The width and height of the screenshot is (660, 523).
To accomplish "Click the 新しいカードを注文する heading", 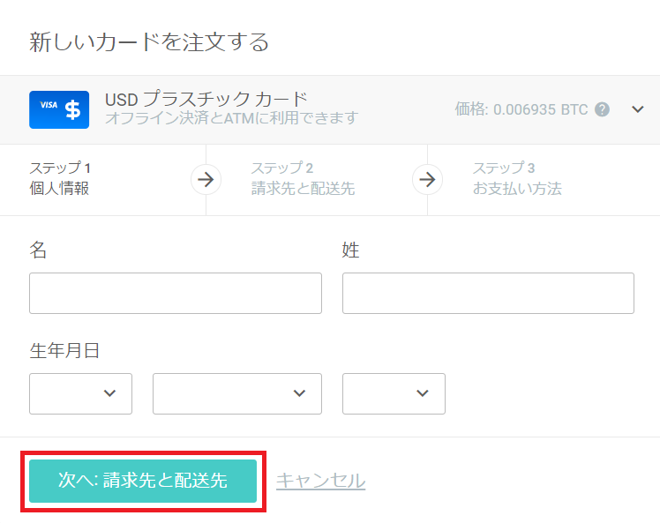I will pyautogui.click(x=149, y=41).
